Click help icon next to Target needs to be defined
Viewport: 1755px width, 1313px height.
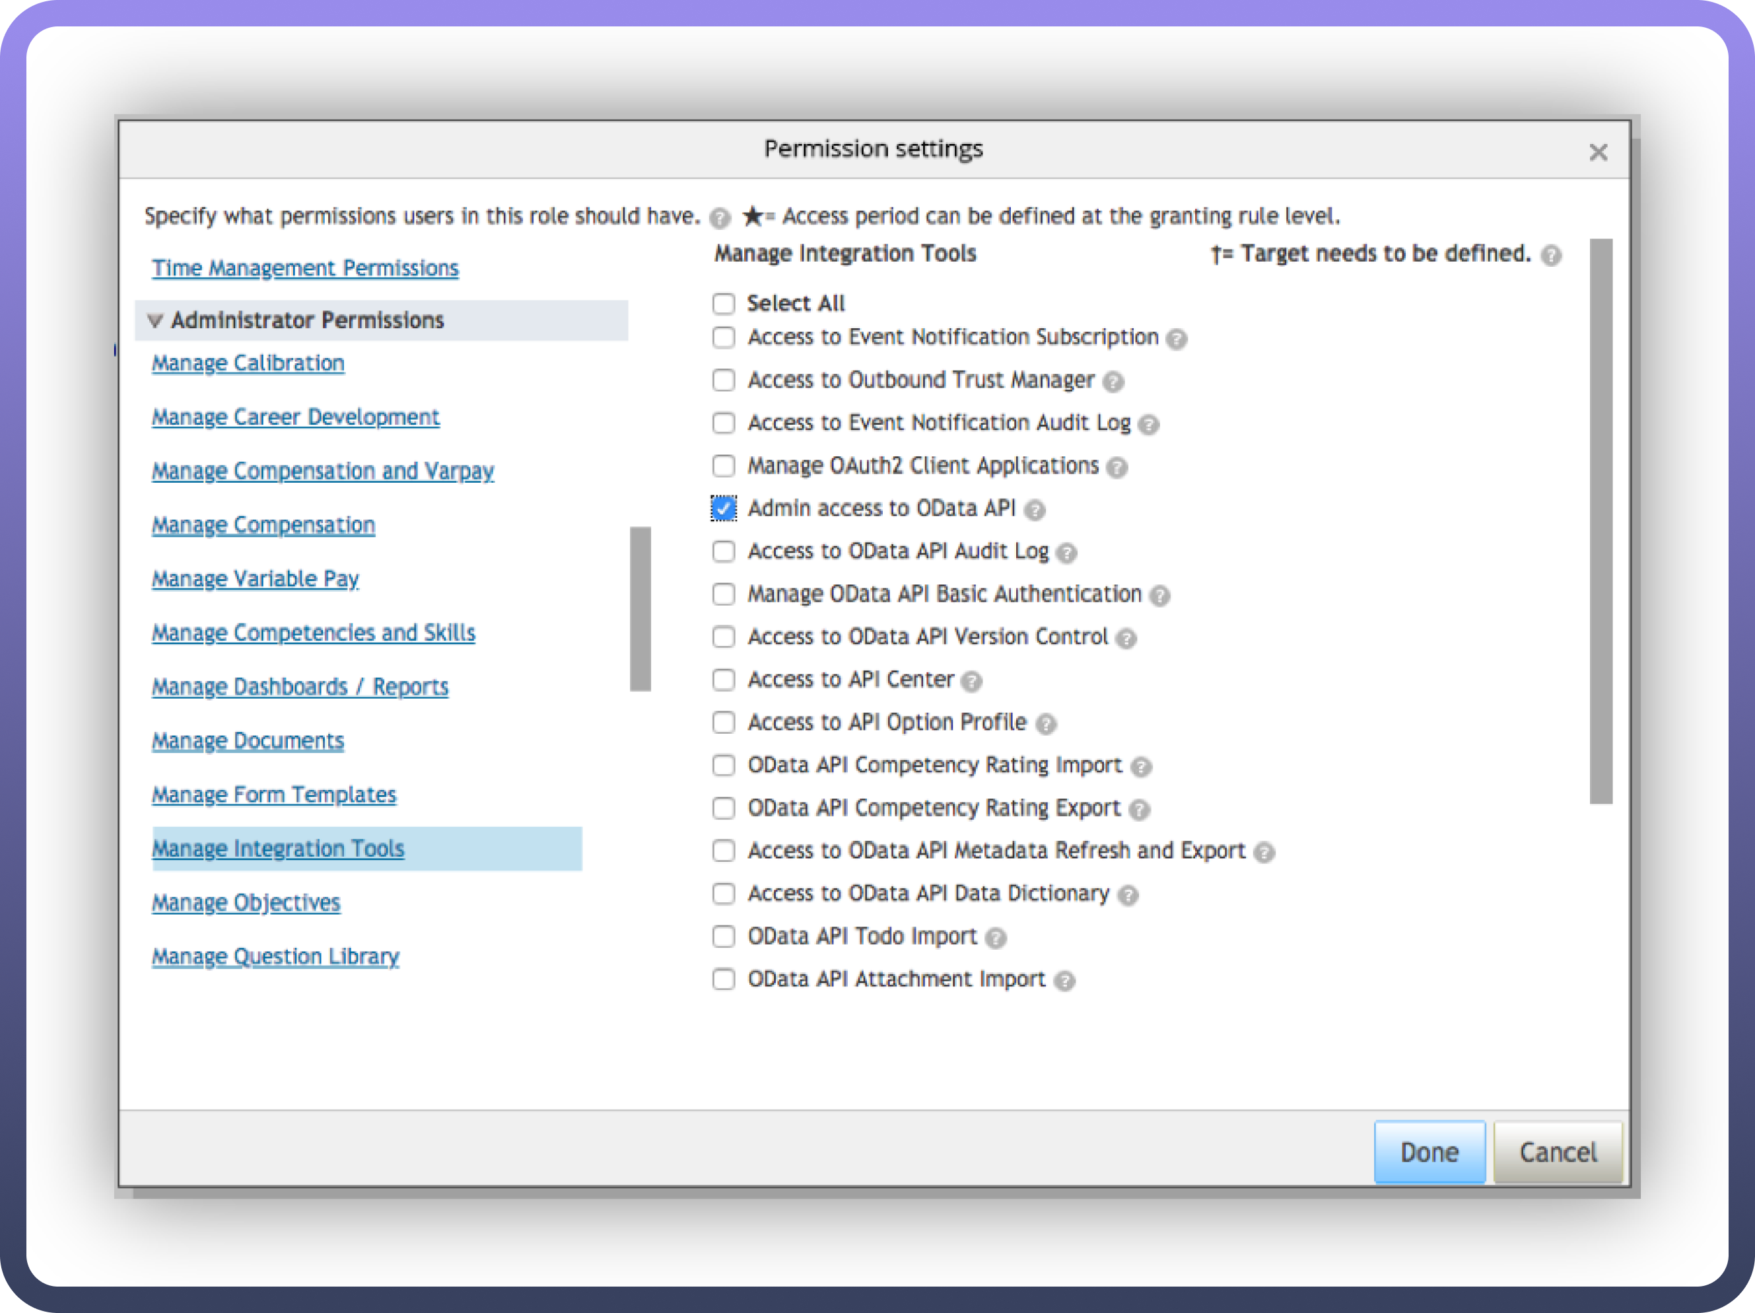coord(1550,255)
